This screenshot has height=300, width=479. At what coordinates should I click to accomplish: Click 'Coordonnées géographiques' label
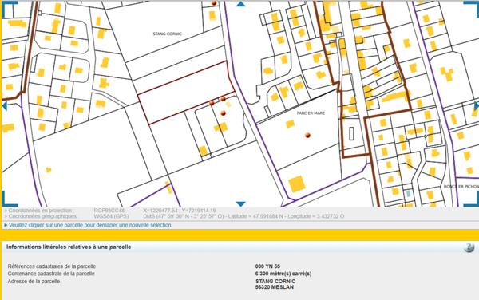[x=42, y=216]
